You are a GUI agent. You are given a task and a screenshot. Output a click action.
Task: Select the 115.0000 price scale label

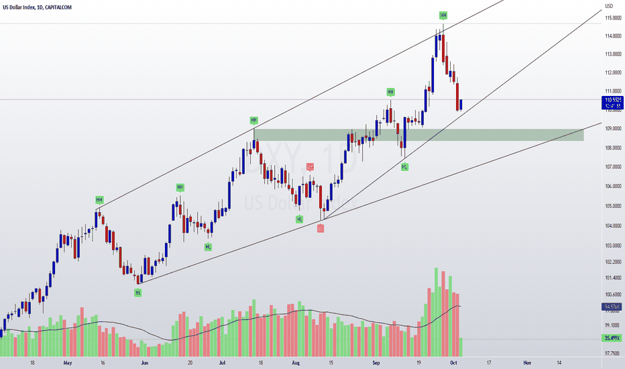pos(613,18)
